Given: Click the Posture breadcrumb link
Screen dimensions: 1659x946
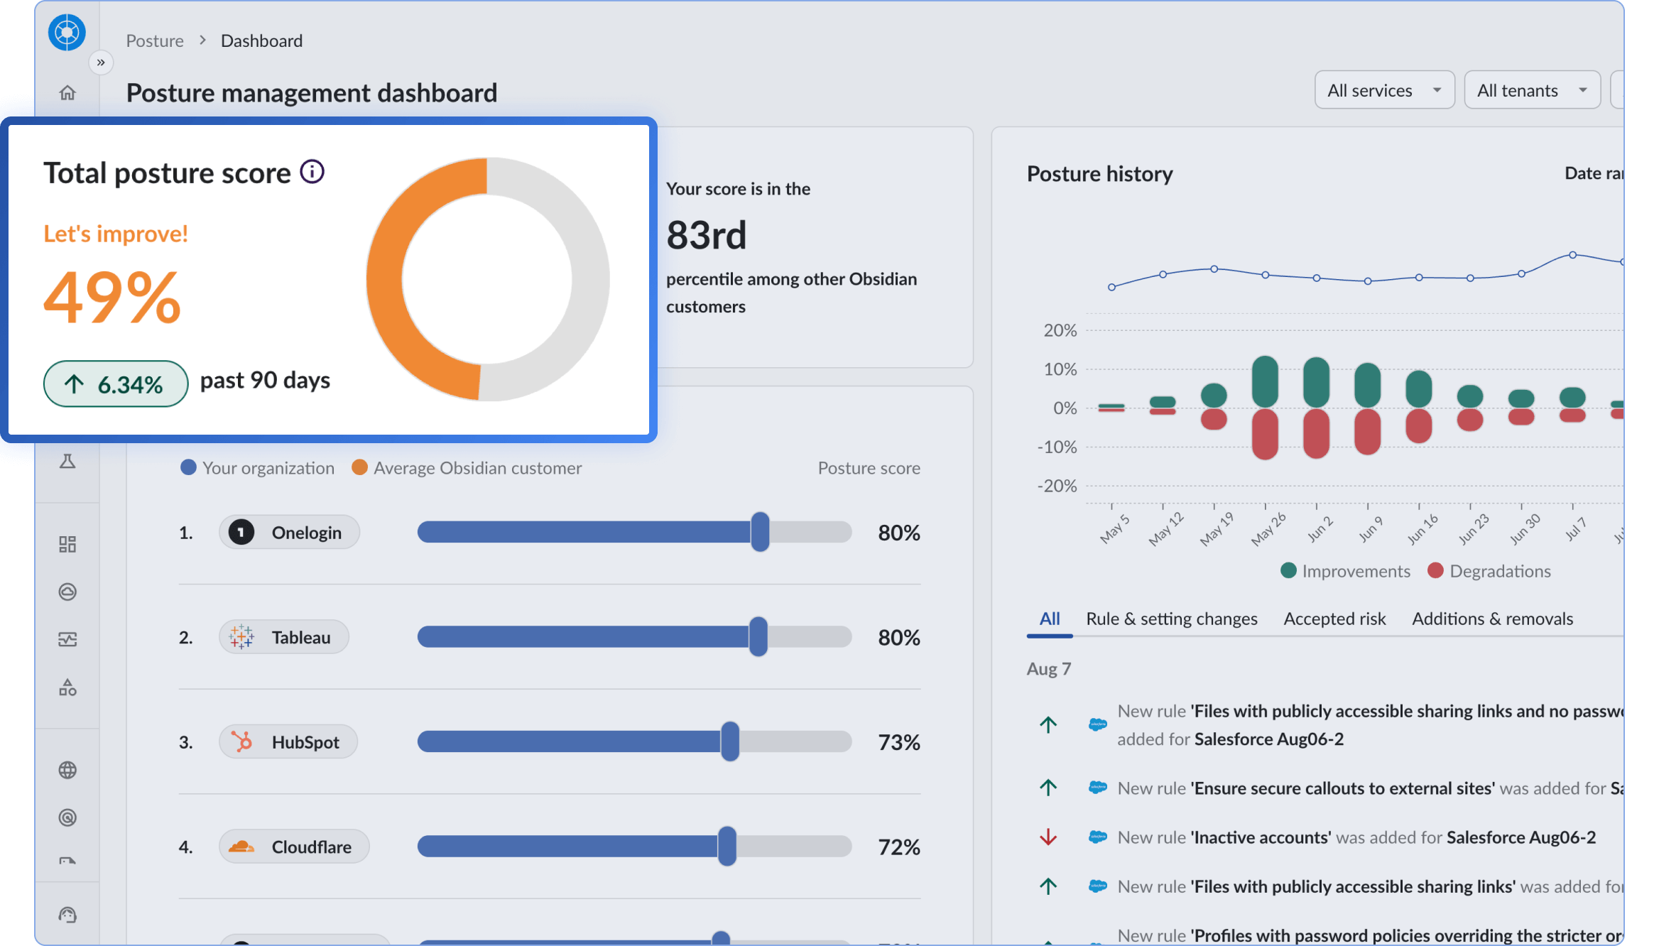Looking at the screenshot, I should coord(155,40).
